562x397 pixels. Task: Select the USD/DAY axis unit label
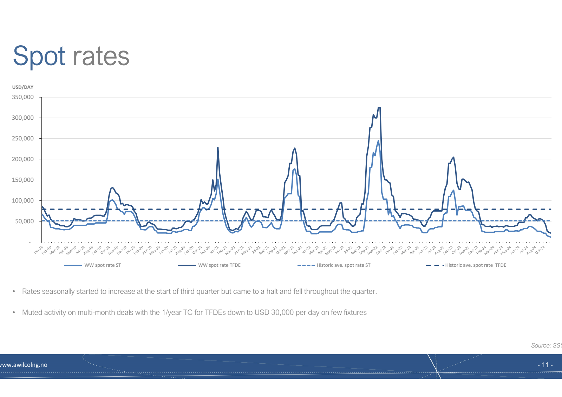coord(23,87)
